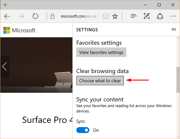This screenshot has height=139, width=180.
Task: Click the Settings pane scrollbar thumb
Action: click(178, 79)
